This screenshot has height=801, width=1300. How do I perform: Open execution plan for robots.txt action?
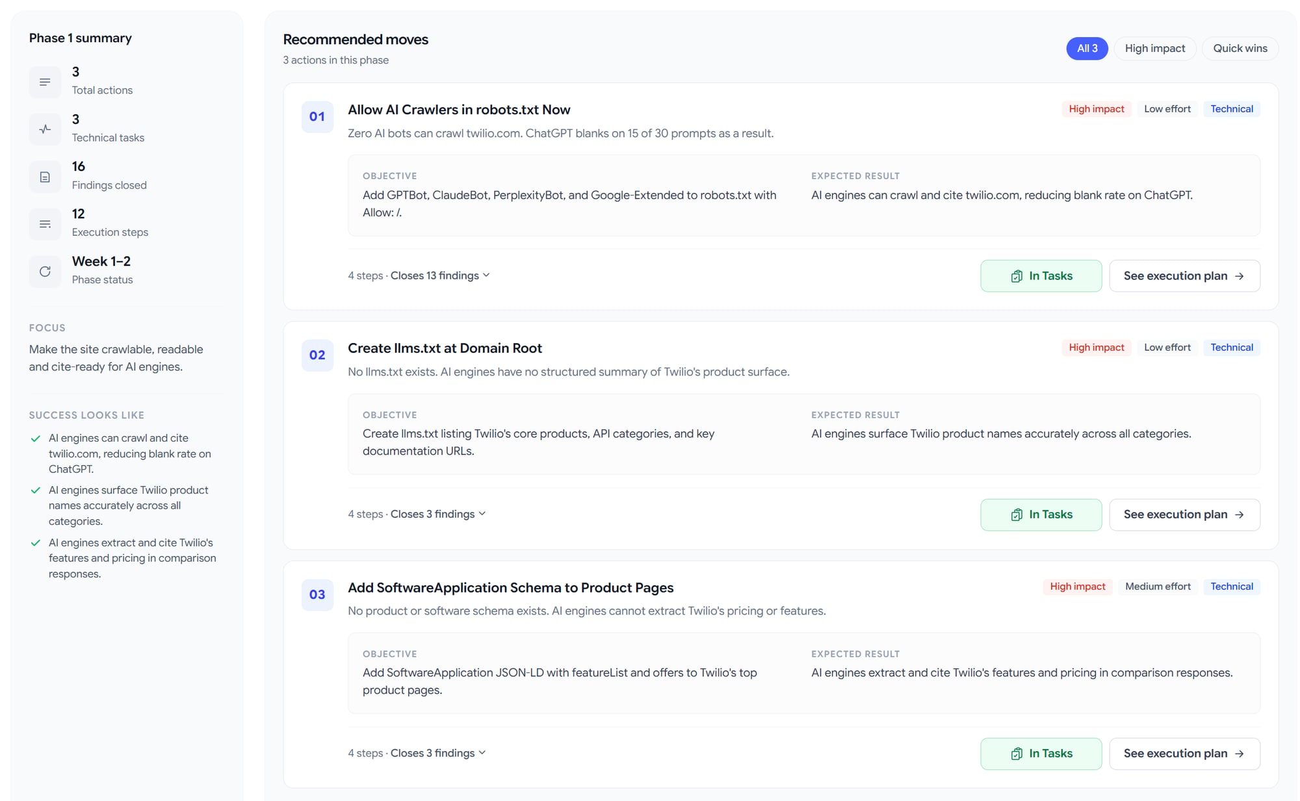coord(1184,276)
